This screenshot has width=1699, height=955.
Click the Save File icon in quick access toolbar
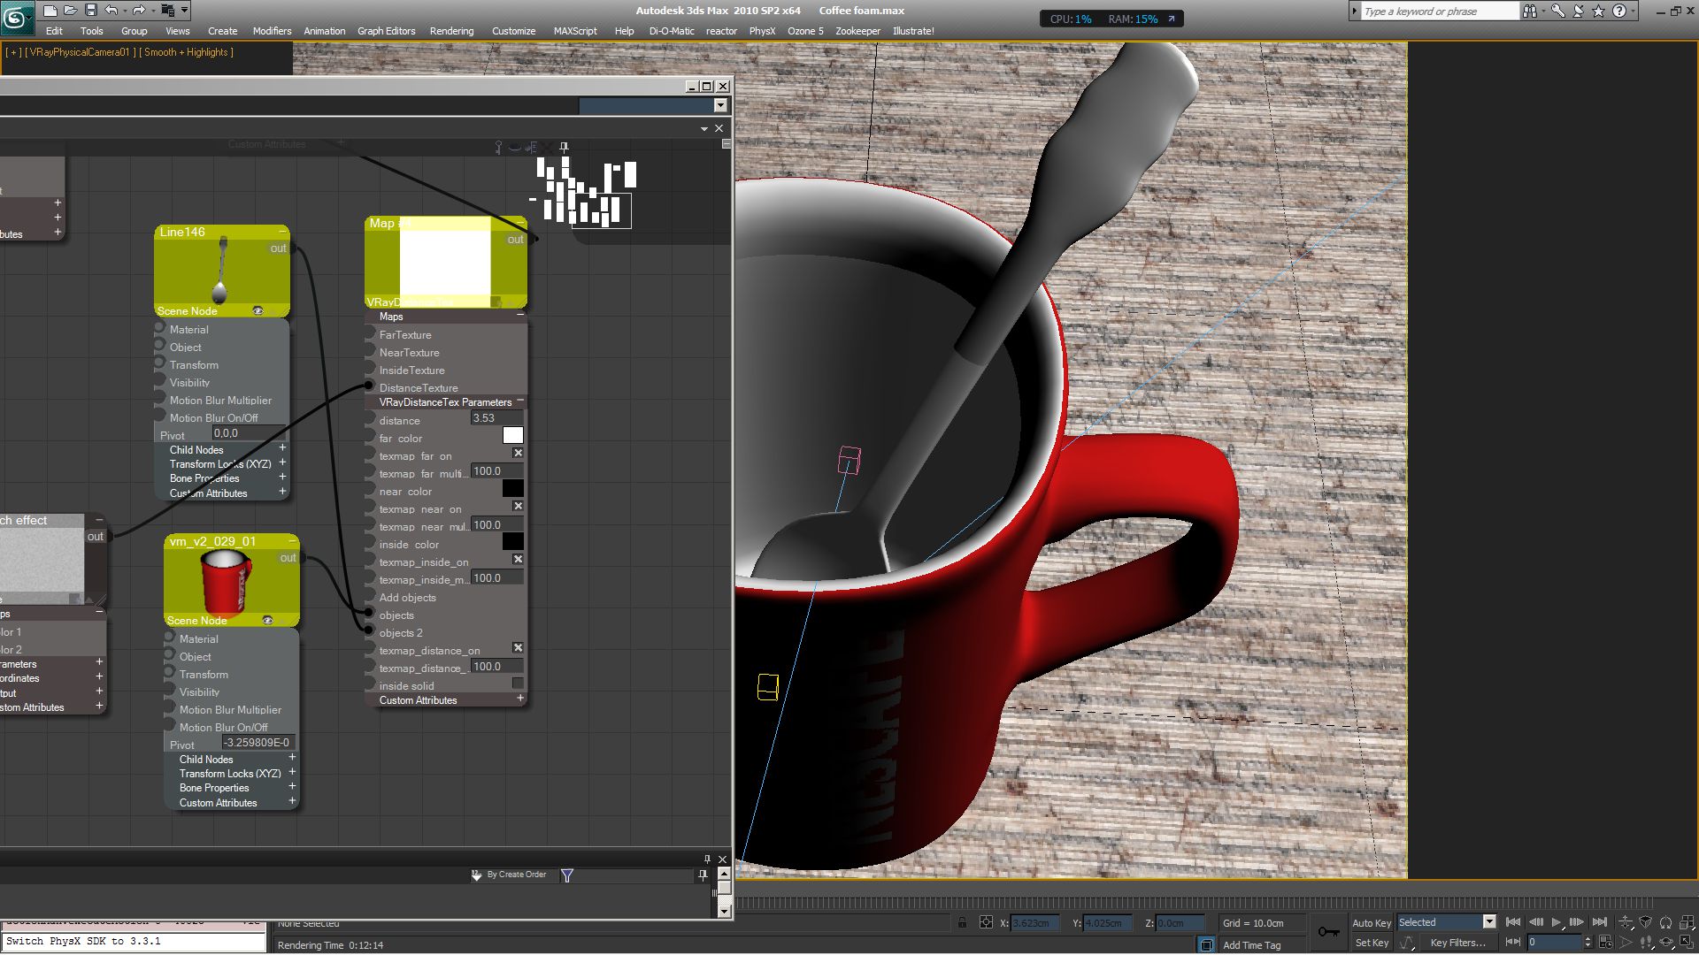coord(90,11)
